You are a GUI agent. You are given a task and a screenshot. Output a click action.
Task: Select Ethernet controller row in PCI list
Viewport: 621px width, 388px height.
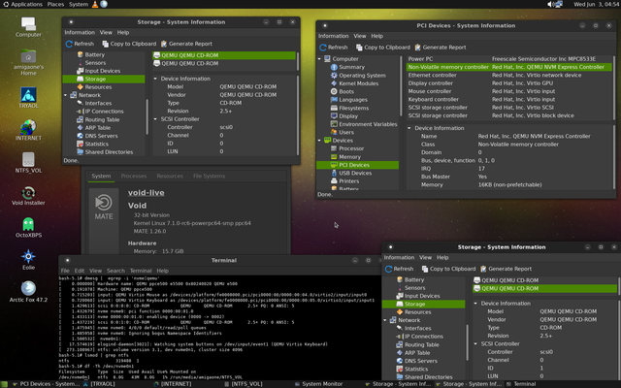(508, 75)
